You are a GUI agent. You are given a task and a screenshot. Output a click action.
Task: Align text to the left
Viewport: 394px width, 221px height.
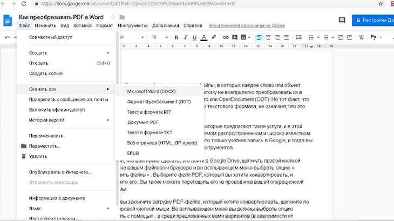pos(259,37)
